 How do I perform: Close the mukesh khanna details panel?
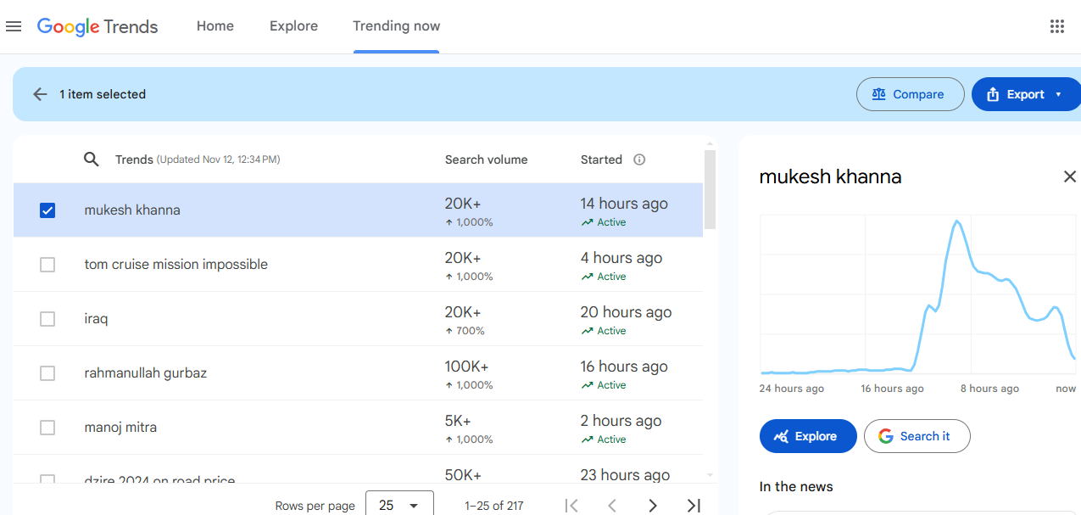click(1069, 176)
